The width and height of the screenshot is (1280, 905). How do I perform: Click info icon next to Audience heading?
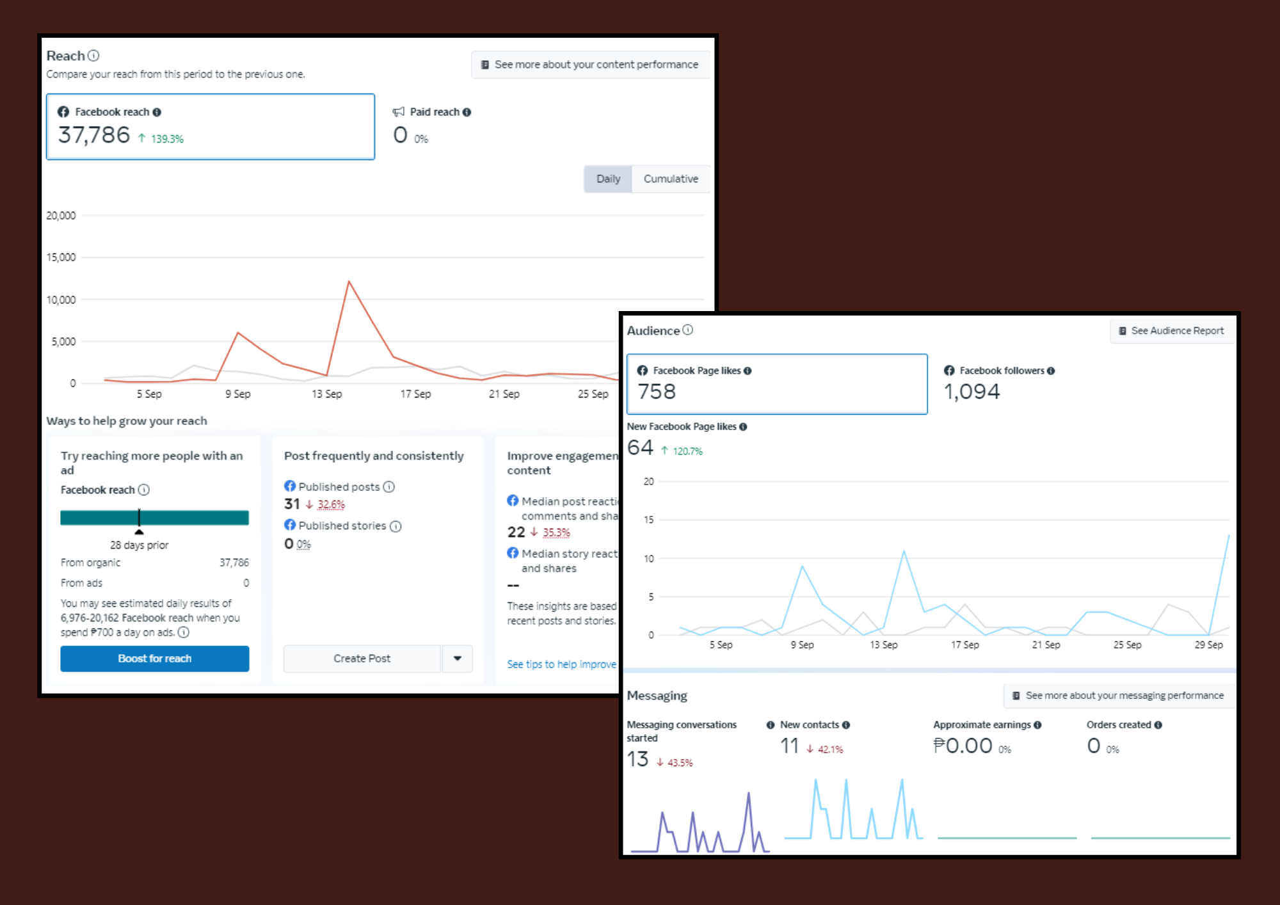tap(687, 330)
